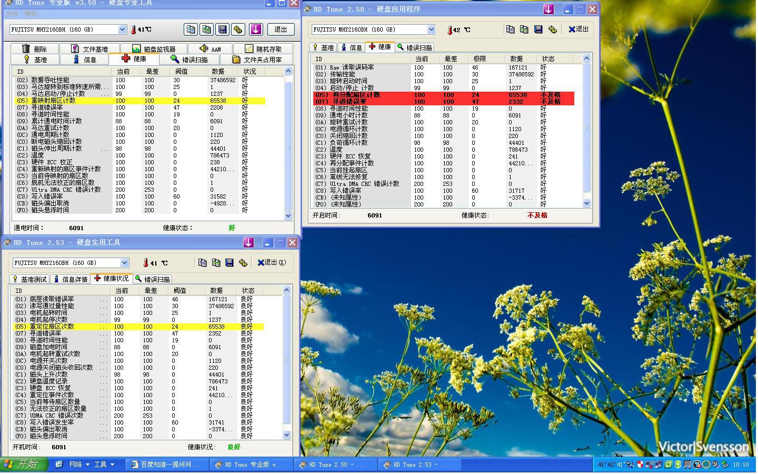This screenshot has width=758, height=474.
Task: Click 数据 column header in HD Tune 2.50
Action: pyautogui.click(x=523, y=58)
